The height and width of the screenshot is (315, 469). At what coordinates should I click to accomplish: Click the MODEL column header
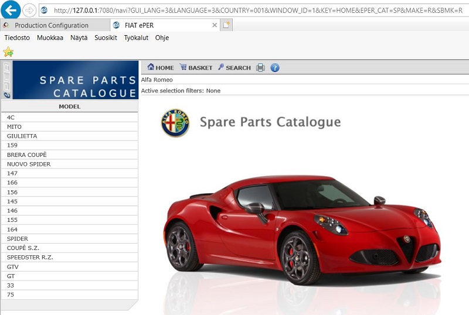[69, 107]
